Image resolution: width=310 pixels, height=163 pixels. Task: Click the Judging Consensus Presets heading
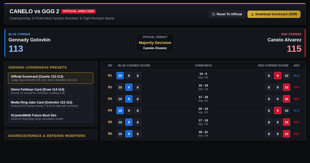point(37,67)
